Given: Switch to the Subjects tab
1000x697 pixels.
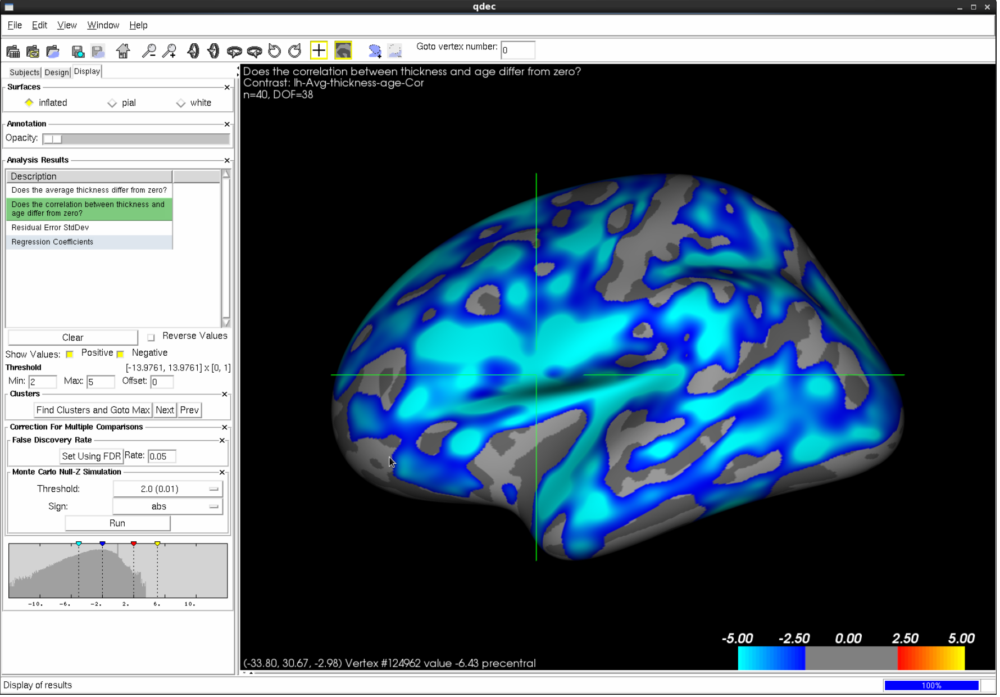Looking at the screenshot, I should [x=23, y=73].
